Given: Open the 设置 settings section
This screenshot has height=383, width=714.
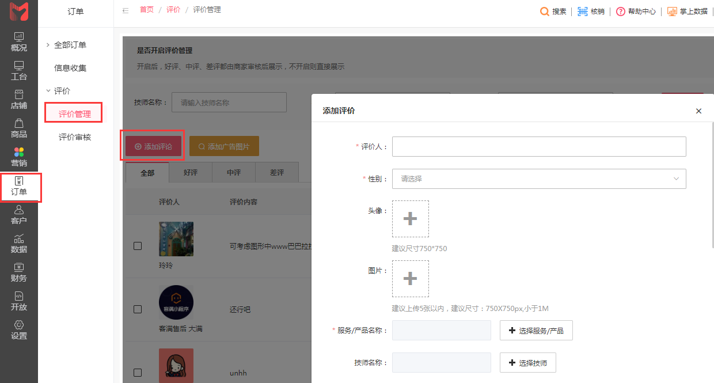Looking at the screenshot, I should (x=19, y=329).
